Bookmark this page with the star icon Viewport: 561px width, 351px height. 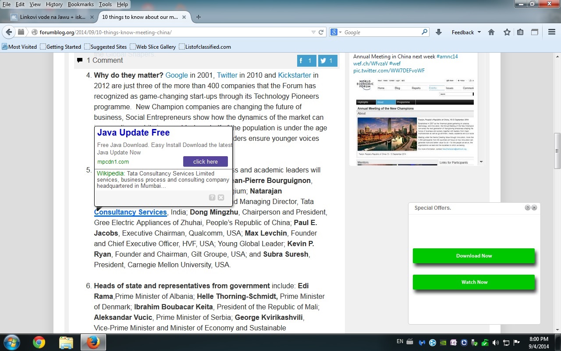coord(507,32)
